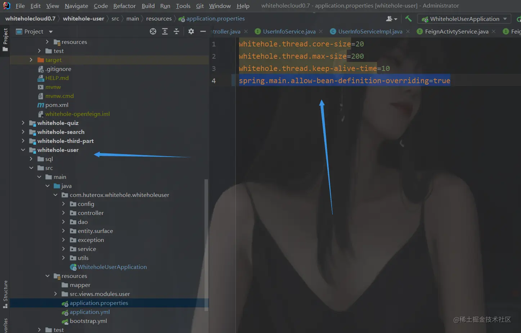Close the UserInfoServiceImpl.java tab
The image size is (521, 333).
(408, 31)
